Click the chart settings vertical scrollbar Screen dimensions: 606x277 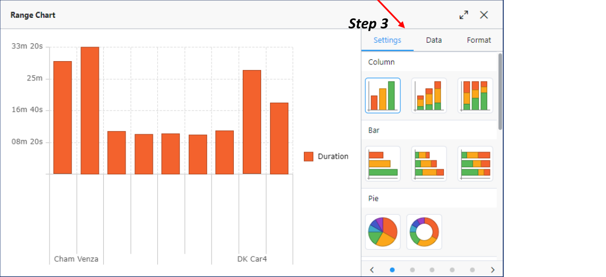tap(500, 92)
